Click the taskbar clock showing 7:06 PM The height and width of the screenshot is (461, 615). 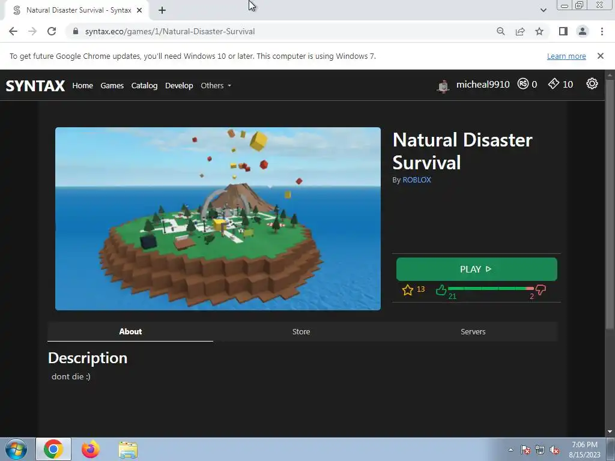pyautogui.click(x=584, y=450)
